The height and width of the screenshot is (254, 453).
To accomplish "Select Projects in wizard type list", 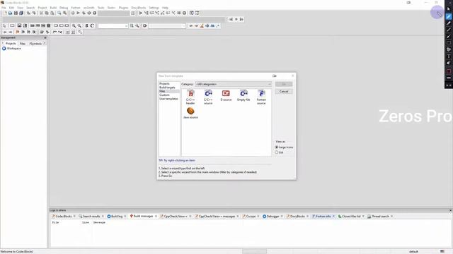I will (164, 83).
